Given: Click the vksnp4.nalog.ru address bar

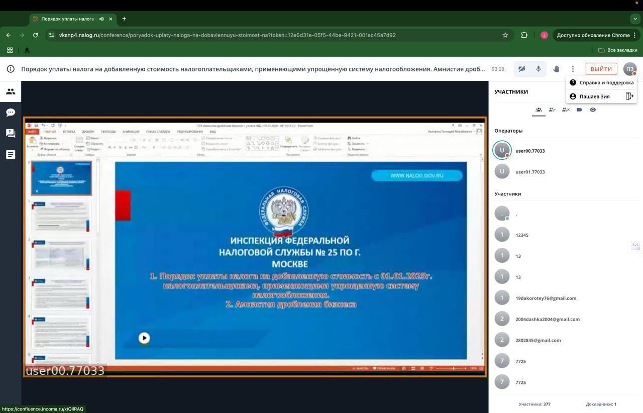Looking at the screenshot, I should pyautogui.click(x=279, y=35).
